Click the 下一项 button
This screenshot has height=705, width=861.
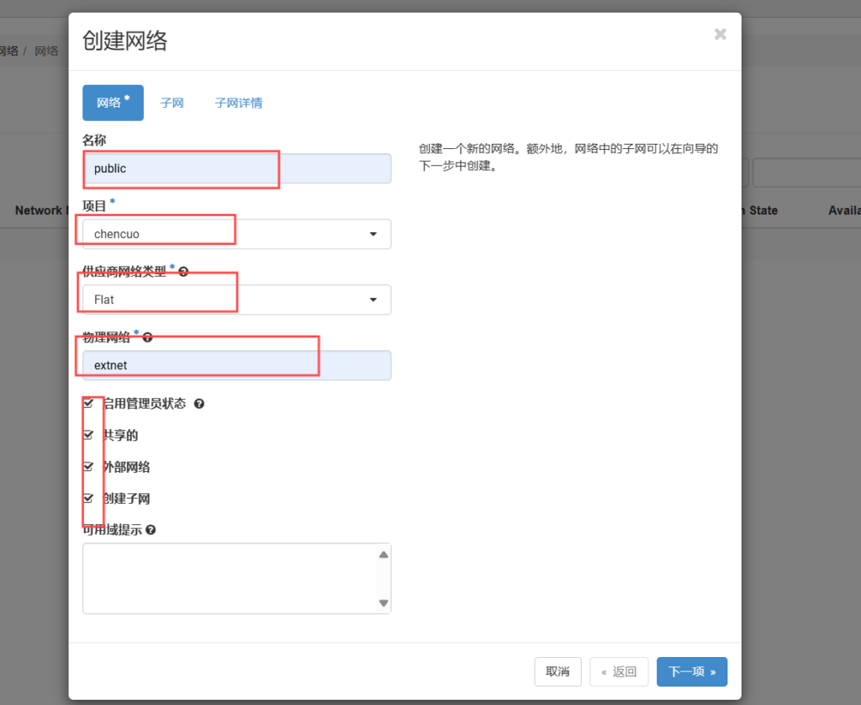coord(691,671)
